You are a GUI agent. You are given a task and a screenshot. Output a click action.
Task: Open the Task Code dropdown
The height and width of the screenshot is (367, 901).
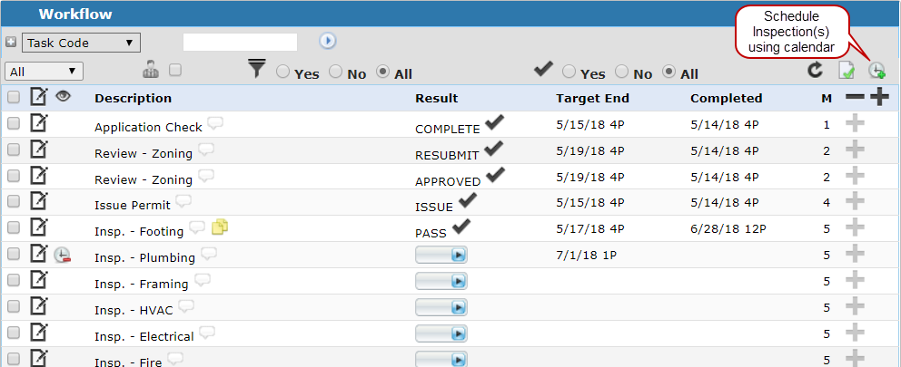[81, 43]
